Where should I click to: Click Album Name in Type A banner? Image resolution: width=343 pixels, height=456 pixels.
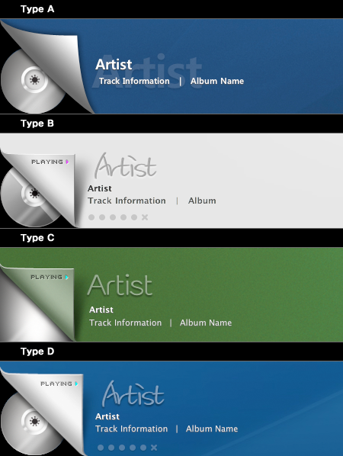pyautogui.click(x=217, y=81)
